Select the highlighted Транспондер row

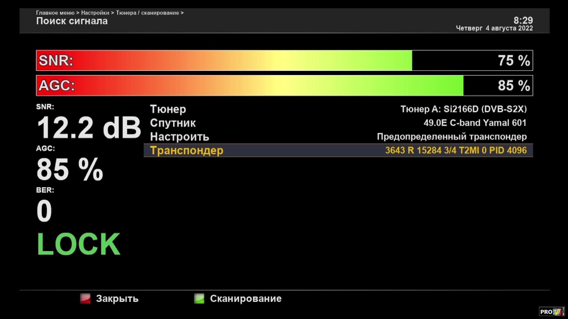click(x=187, y=150)
